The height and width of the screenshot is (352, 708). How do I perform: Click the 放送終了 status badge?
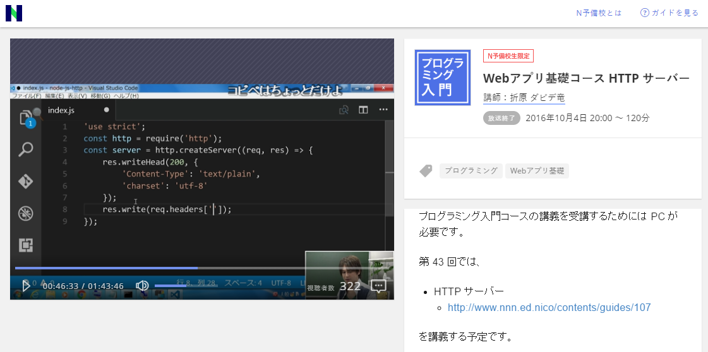(501, 118)
